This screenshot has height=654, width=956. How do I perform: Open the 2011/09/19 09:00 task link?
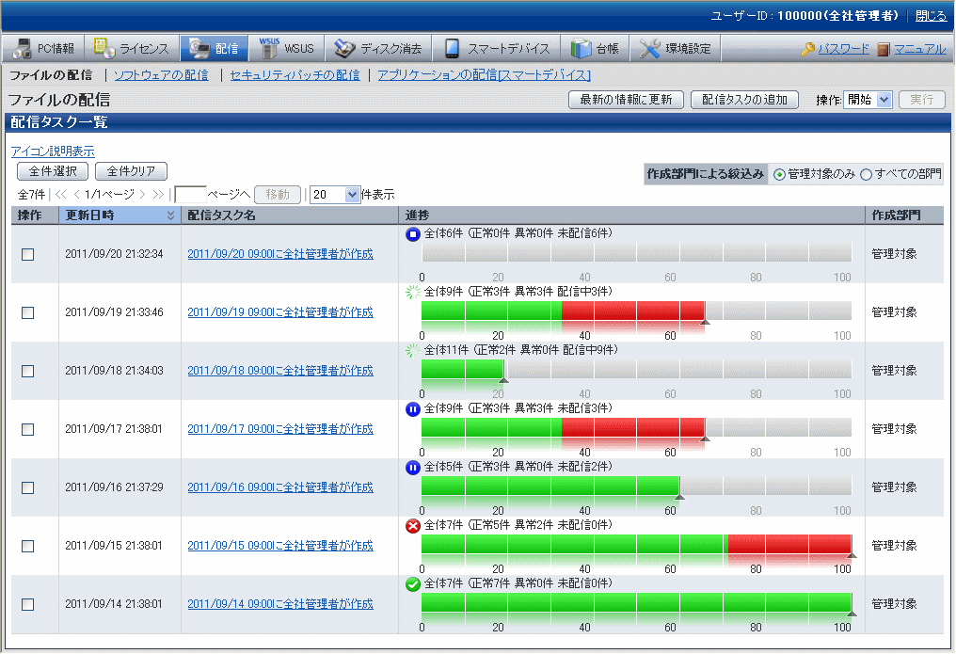coord(279,312)
